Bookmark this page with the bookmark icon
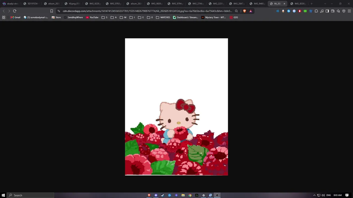 (52, 11)
